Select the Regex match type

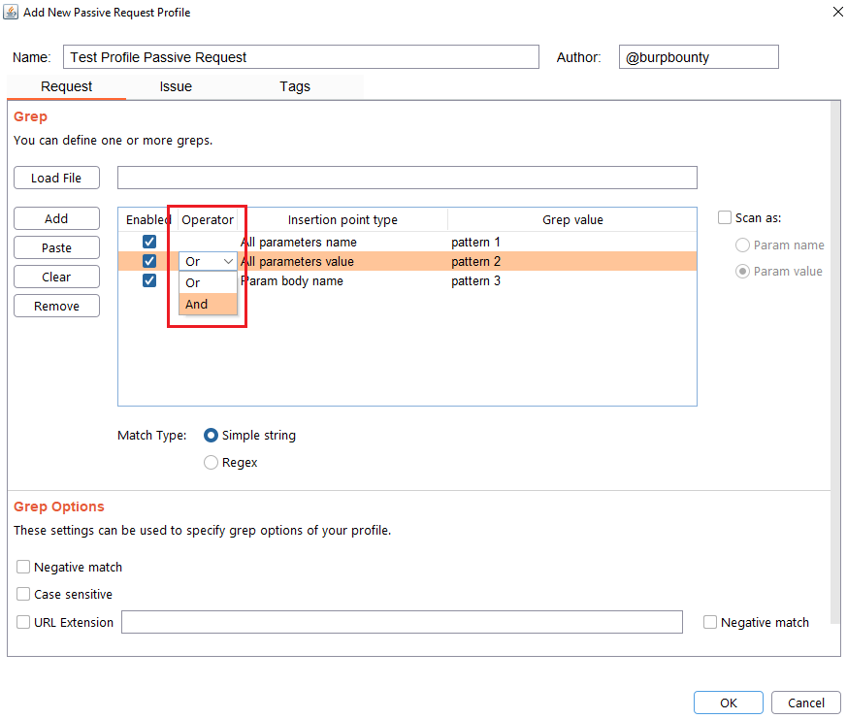click(211, 463)
